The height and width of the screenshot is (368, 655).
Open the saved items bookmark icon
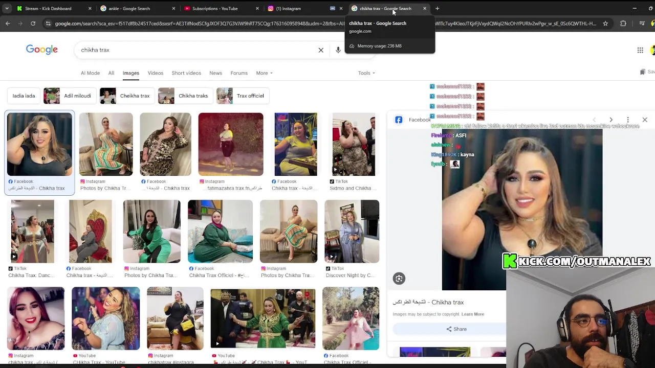click(643, 72)
